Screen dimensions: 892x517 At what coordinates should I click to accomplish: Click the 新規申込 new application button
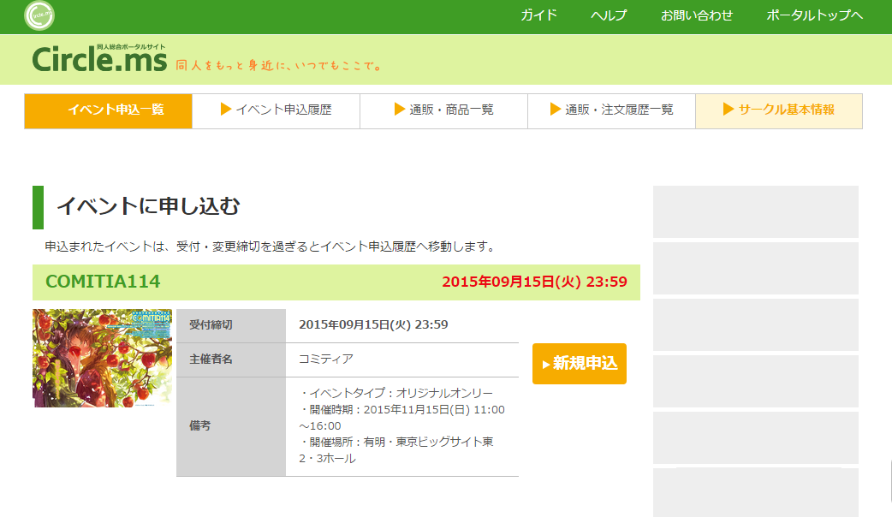(580, 364)
